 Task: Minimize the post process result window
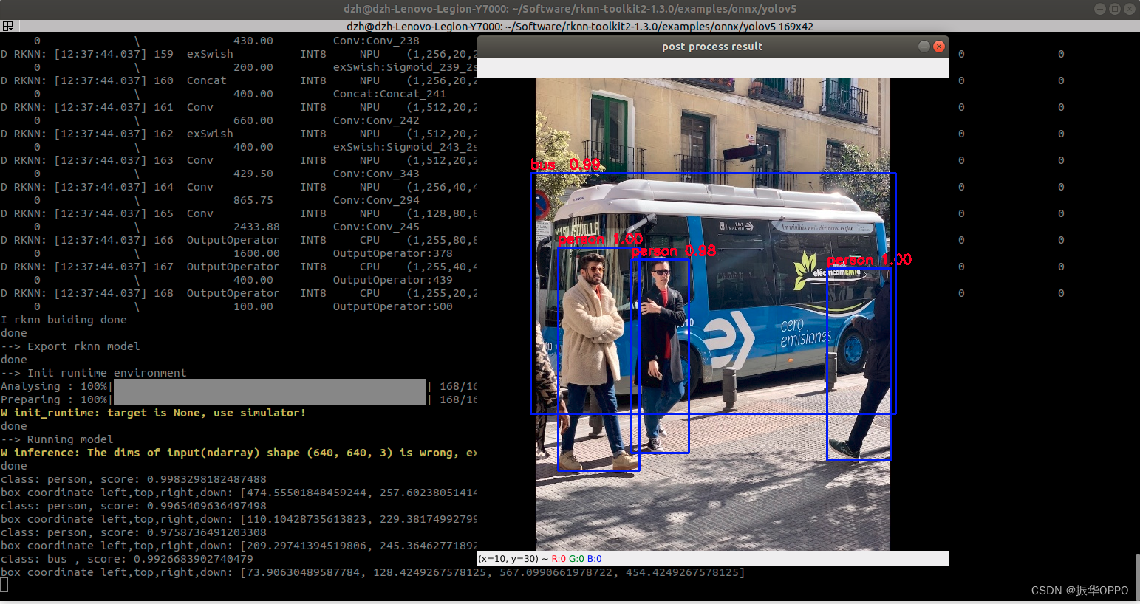(x=924, y=47)
